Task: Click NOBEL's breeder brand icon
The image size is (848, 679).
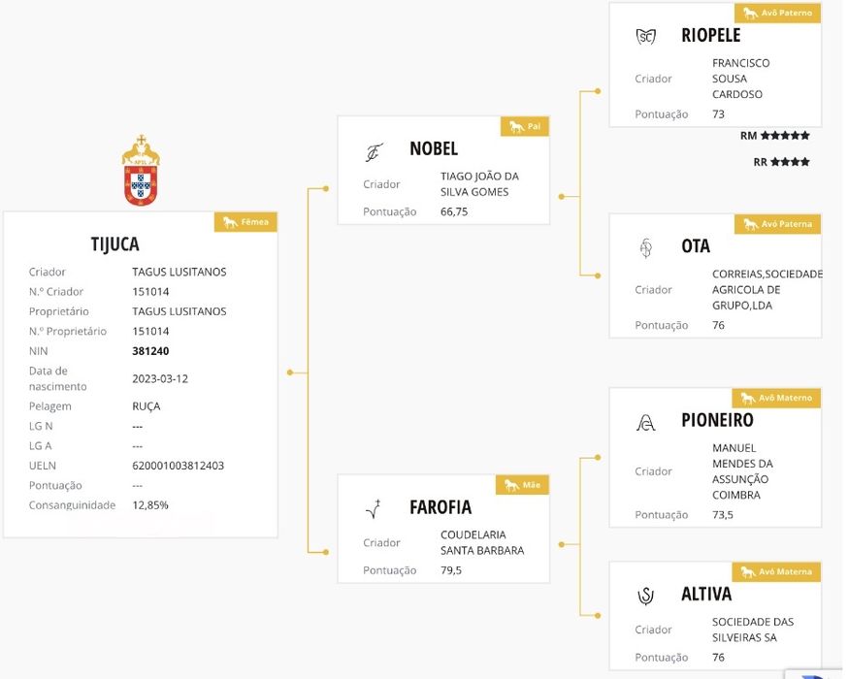Action: coord(374,151)
